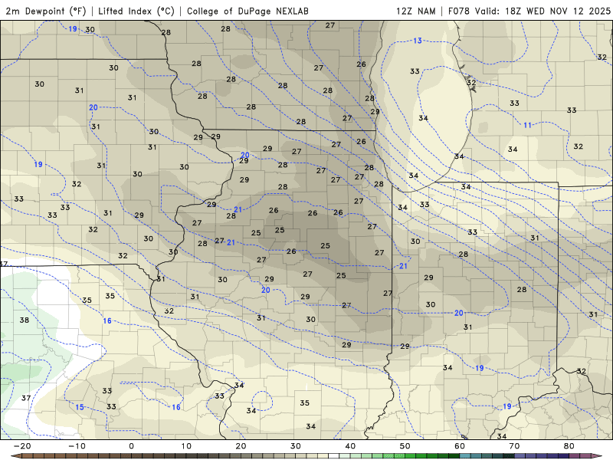Click the 0 tick label on the color scale
This screenshot has width=613, height=460.
[x=131, y=446]
